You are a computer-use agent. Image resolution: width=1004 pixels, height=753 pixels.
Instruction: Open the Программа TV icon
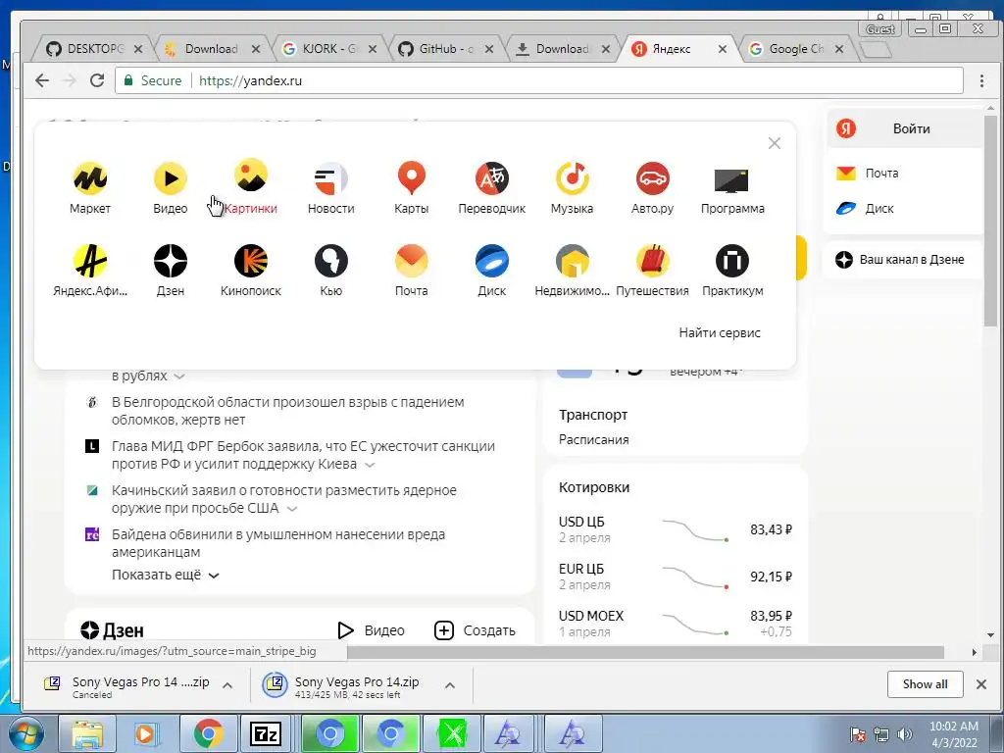click(731, 180)
